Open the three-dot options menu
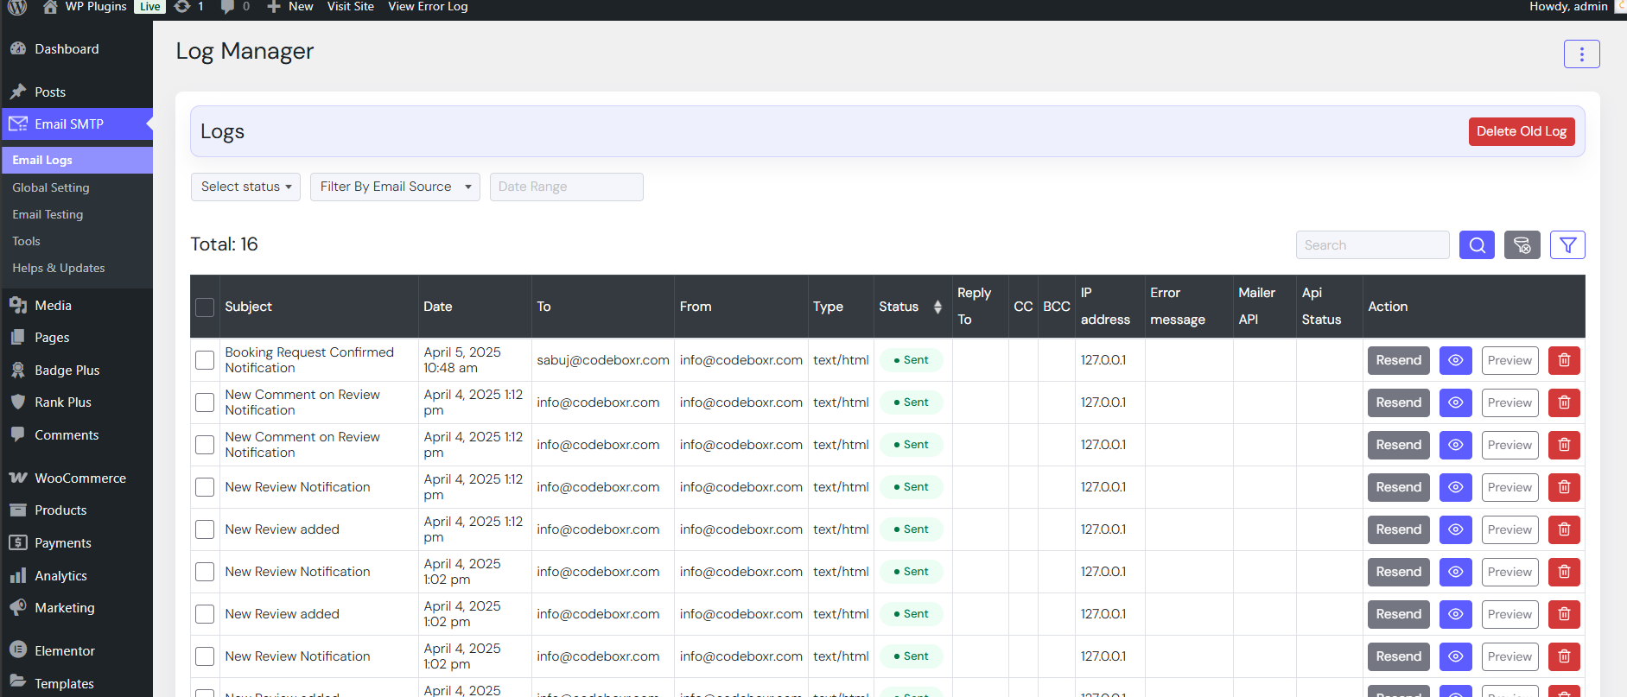 [1581, 54]
